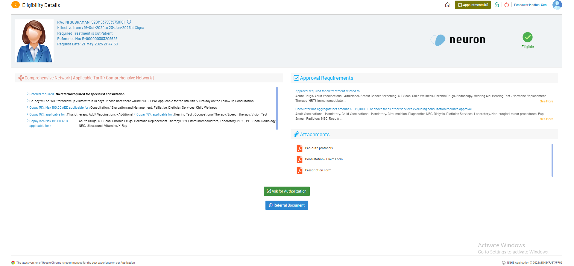Click the Approval Requirements checkbox icon
The height and width of the screenshot is (266, 574).
click(296, 78)
